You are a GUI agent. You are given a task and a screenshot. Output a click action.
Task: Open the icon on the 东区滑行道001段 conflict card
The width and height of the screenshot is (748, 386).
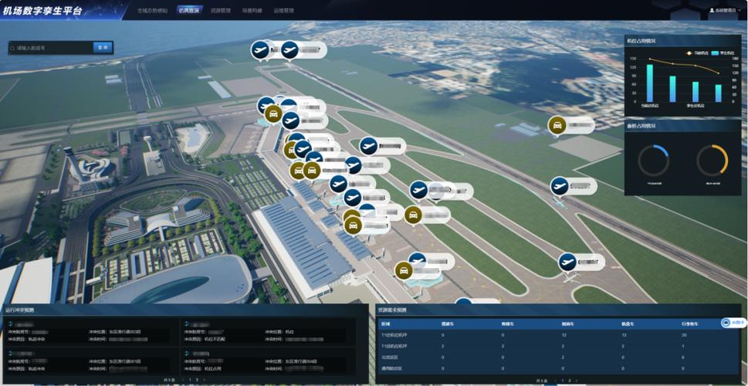(x=12, y=354)
